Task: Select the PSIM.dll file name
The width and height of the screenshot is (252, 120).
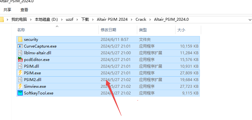Action: 31,66
